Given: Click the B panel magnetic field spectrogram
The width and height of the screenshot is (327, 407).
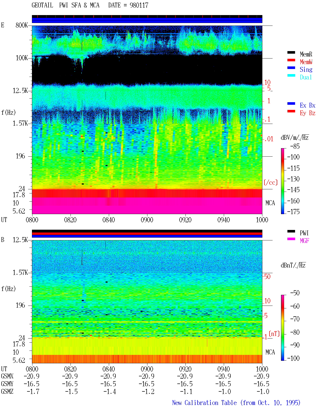Looking at the screenshot, I should [147, 302].
